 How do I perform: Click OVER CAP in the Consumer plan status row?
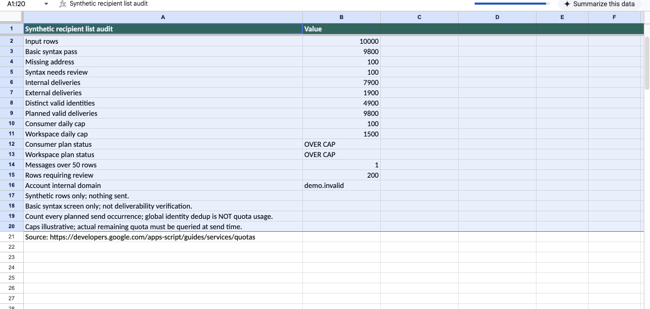point(342,144)
